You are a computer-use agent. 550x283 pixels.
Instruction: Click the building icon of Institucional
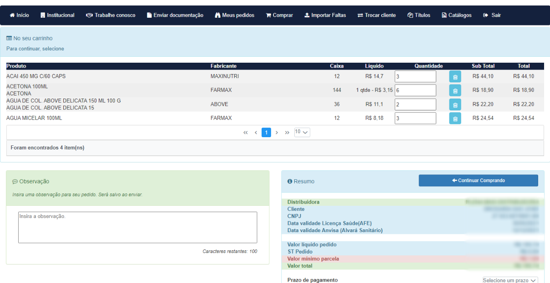click(43, 15)
